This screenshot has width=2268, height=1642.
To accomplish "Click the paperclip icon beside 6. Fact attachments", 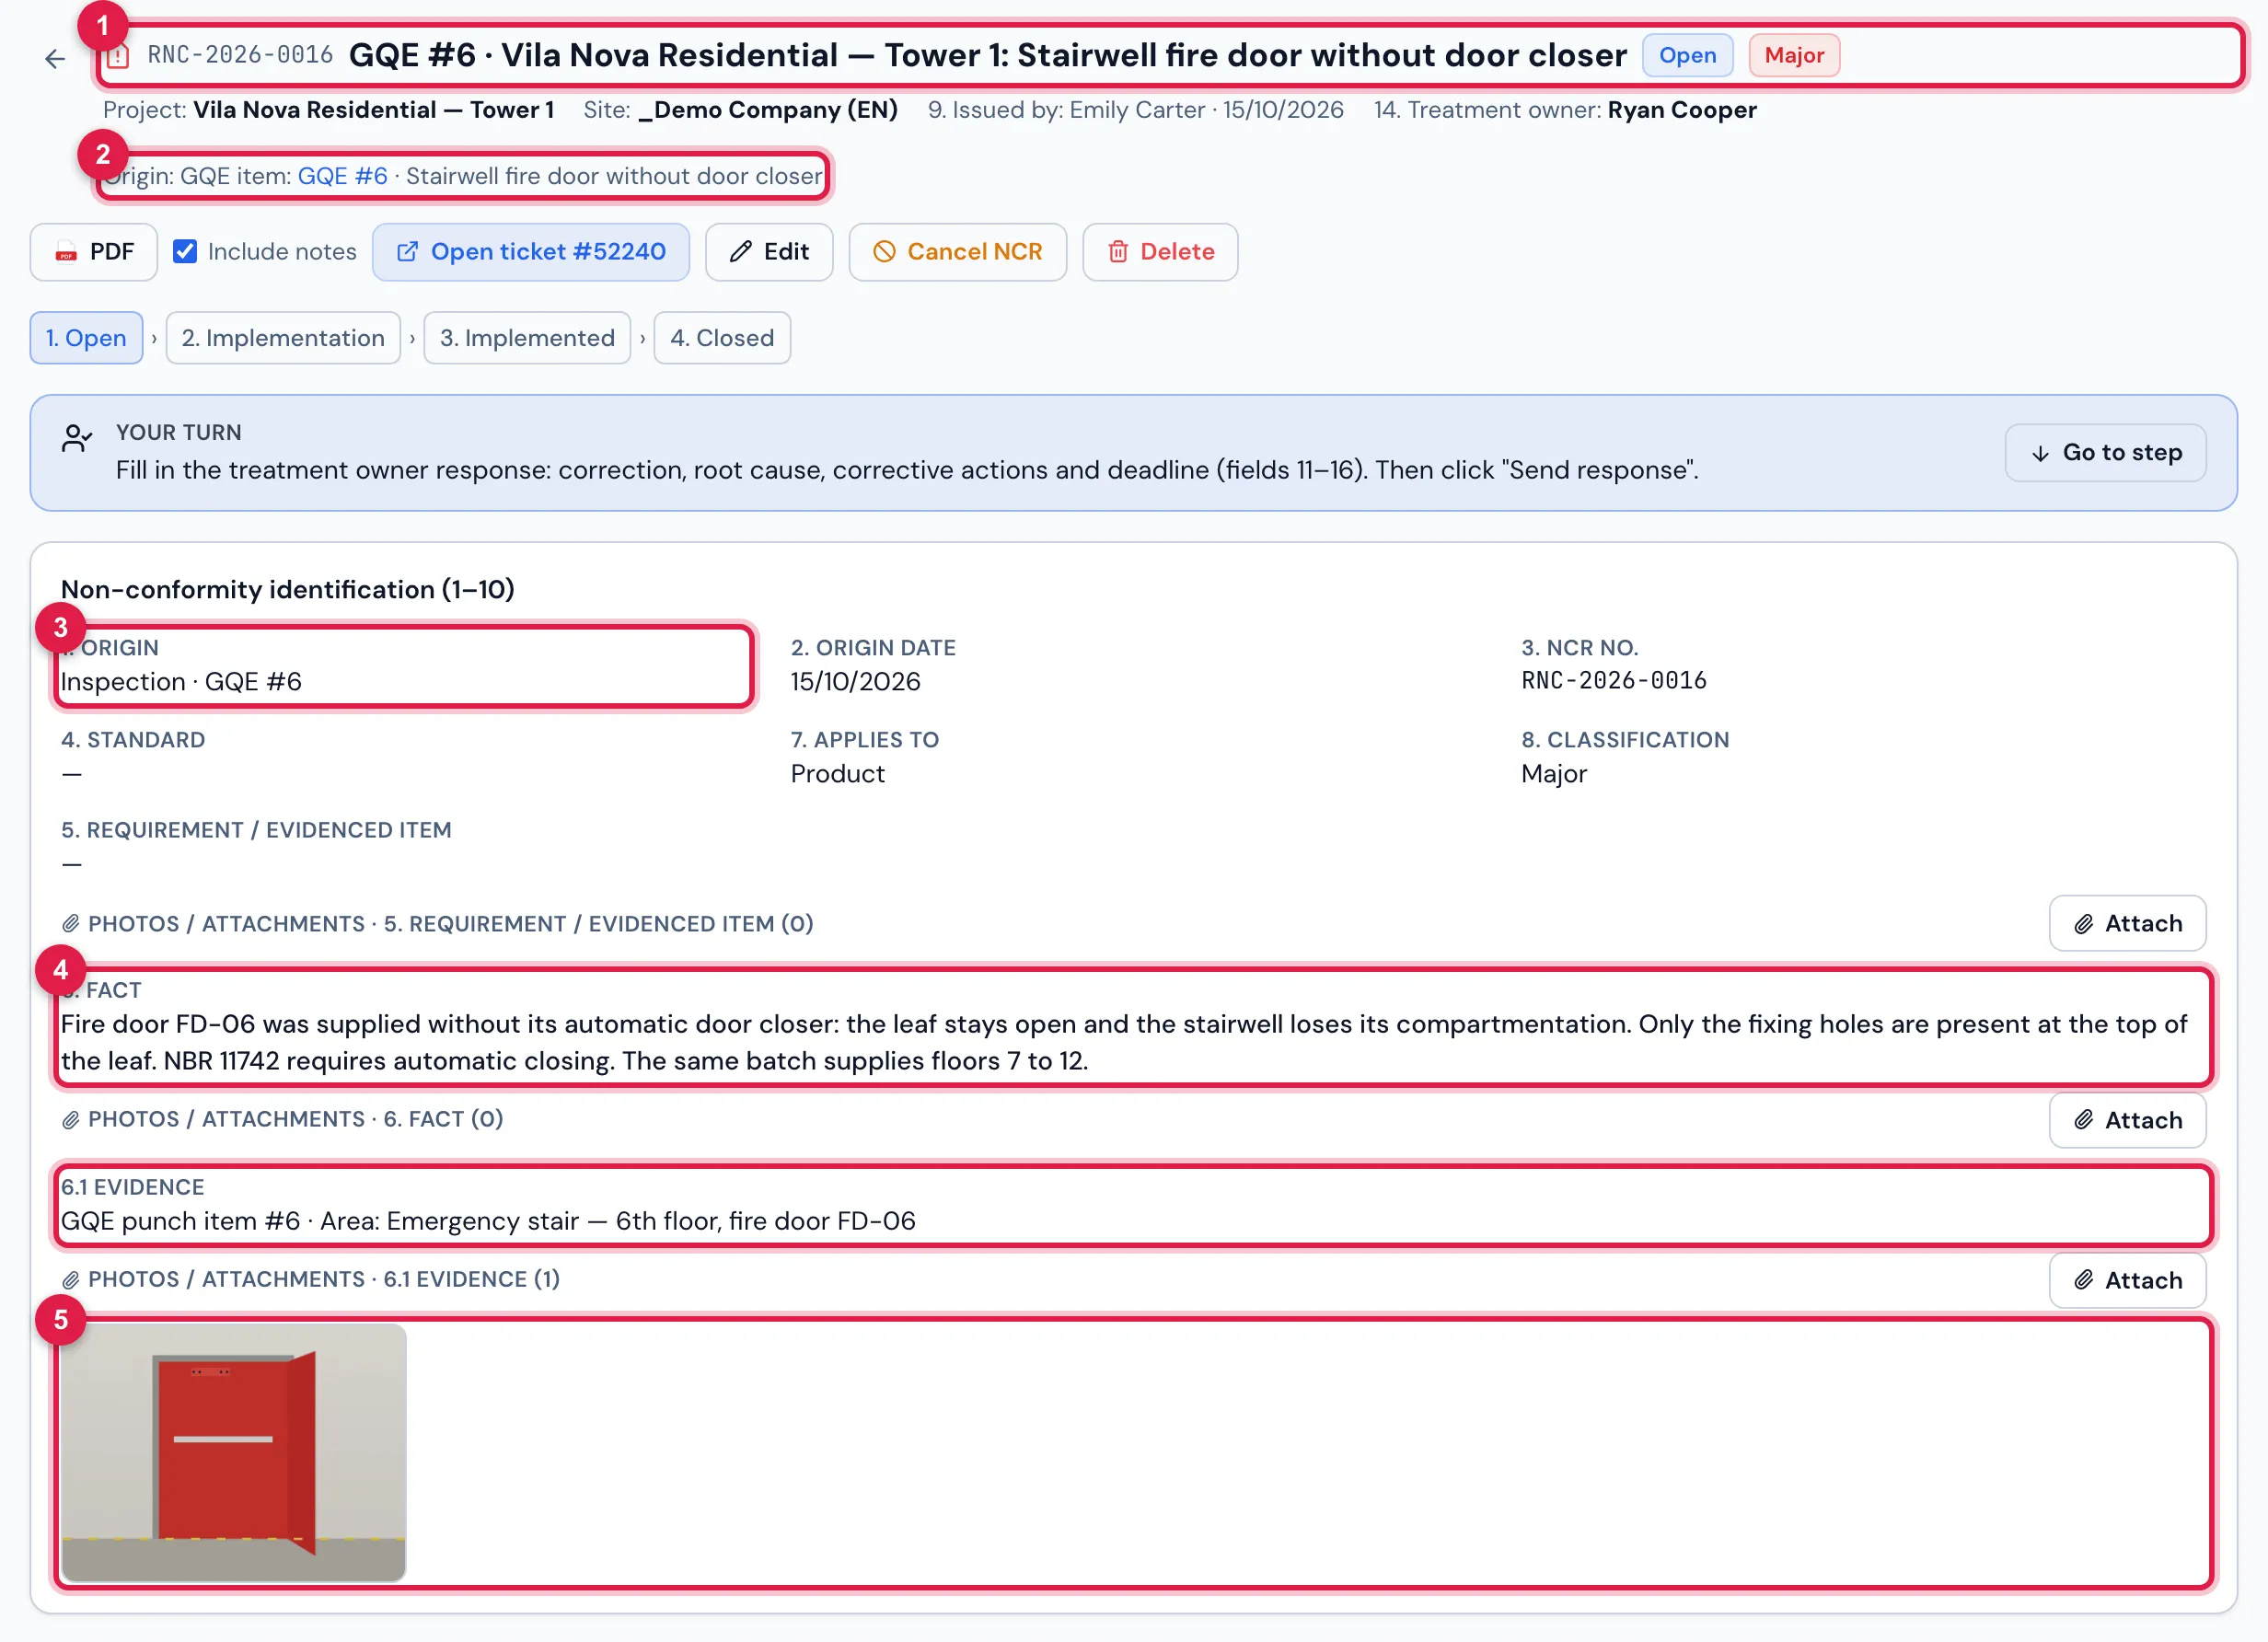I will tap(70, 1120).
